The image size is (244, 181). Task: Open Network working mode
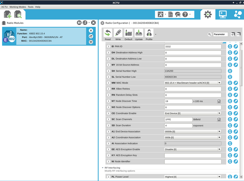click(x=237, y=14)
